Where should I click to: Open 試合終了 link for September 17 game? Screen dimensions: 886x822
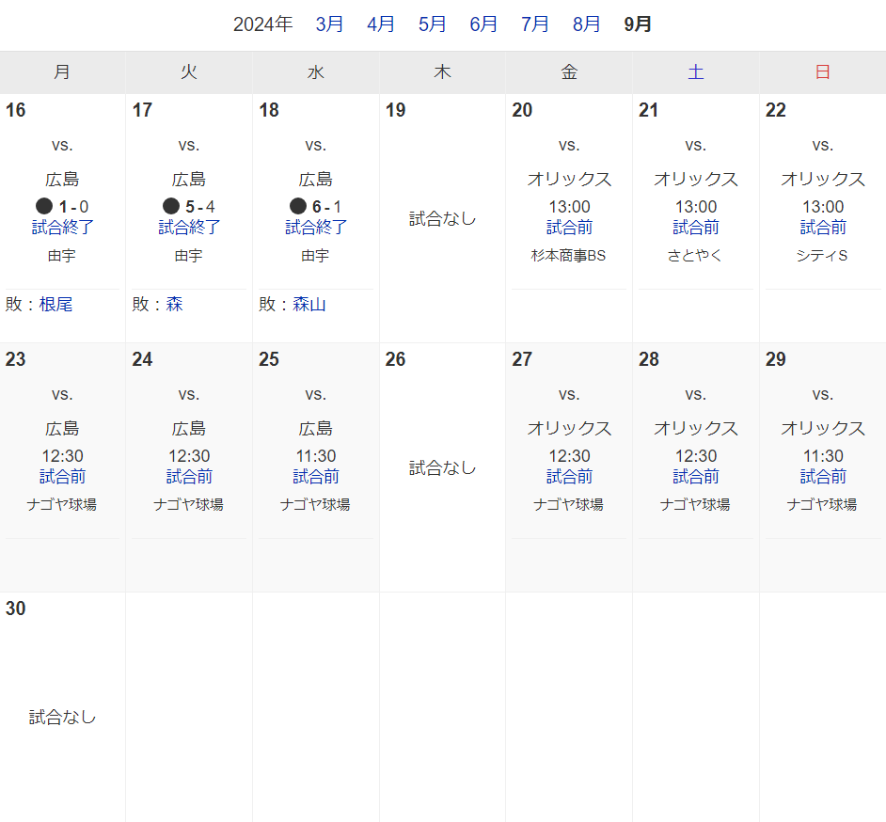tap(189, 227)
